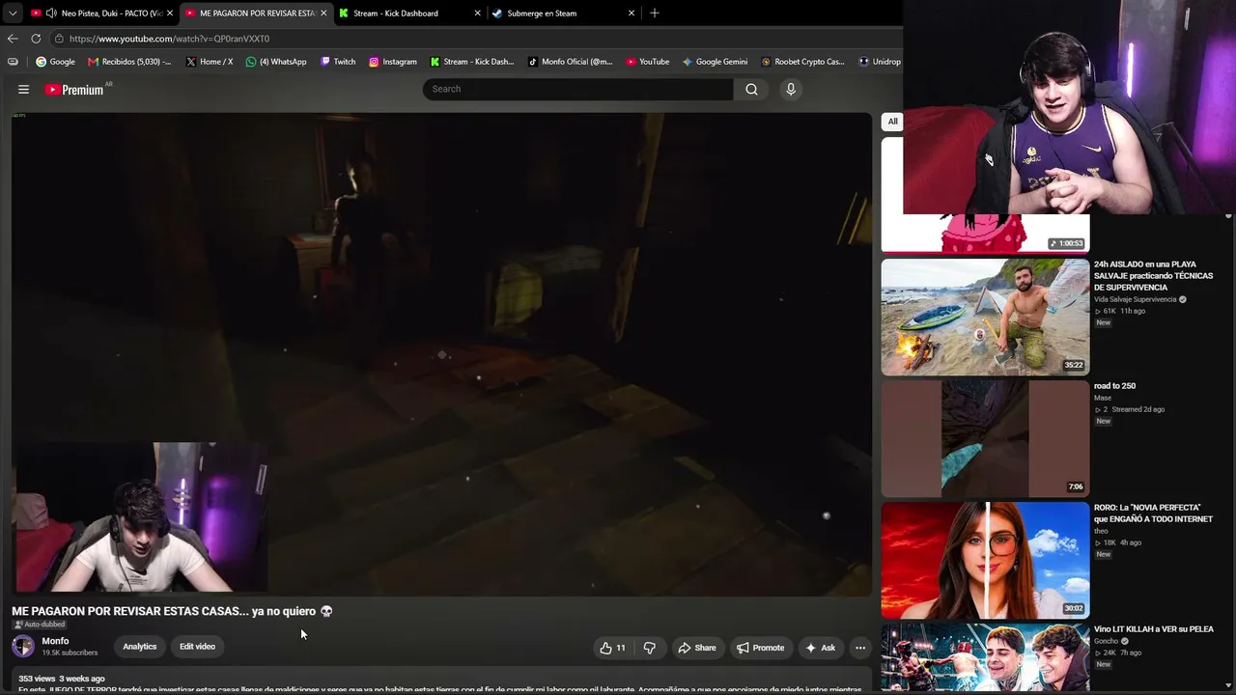The image size is (1236, 695).
Task: Open the YouTube guide hamburger menu
Action: [23, 89]
